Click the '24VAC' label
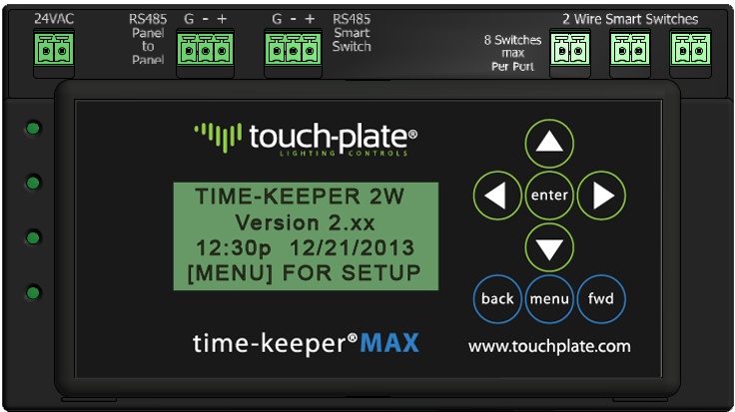This screenshot has width=735, height=412. tap(54, 19)
